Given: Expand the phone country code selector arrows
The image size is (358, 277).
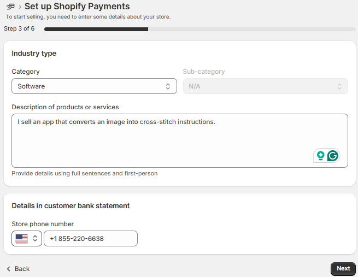Looking at the screenshot, I should 35,239.
